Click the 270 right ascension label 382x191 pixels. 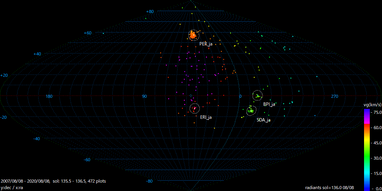(x=335, y=96)
